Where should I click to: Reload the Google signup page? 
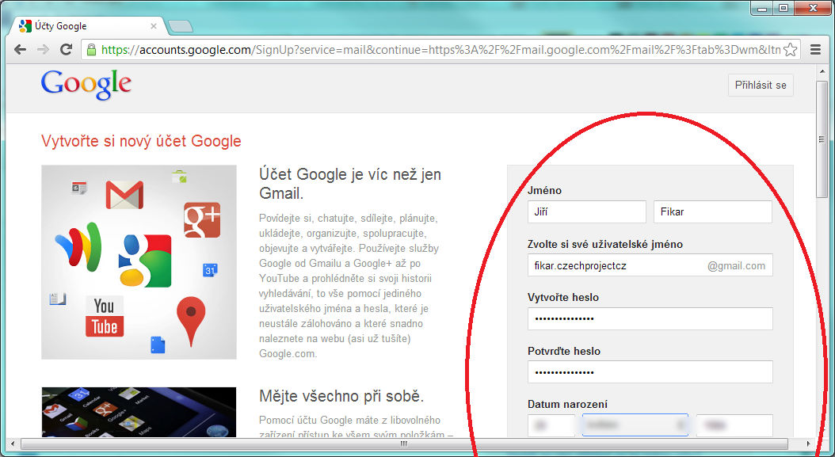point(66,50)
